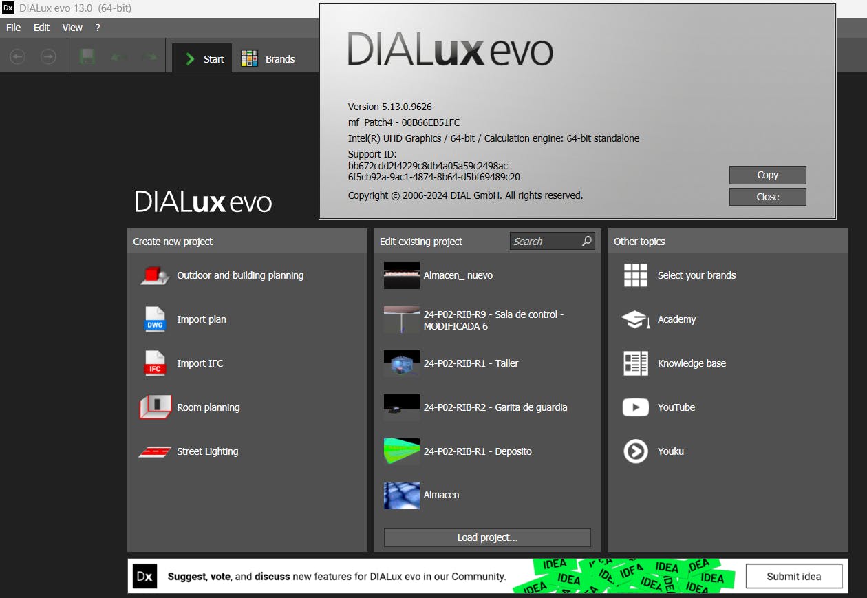Select the Outdoor and building planning text
Screen dimensions: 867x598
240,275
